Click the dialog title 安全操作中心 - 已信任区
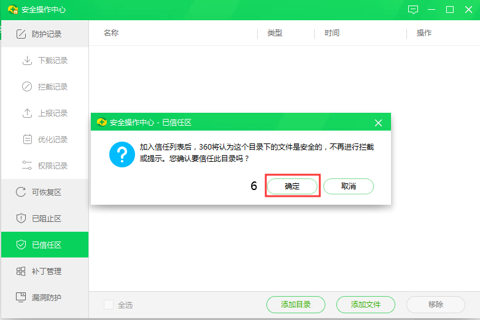This screenshot has width=480, height=320. point(150,123)
